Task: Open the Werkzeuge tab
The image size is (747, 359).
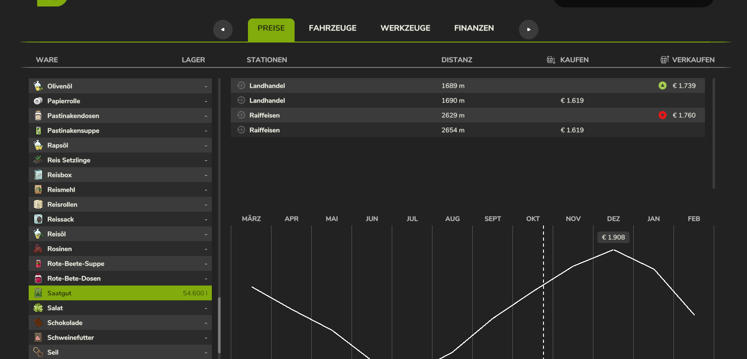Action: 405,28
